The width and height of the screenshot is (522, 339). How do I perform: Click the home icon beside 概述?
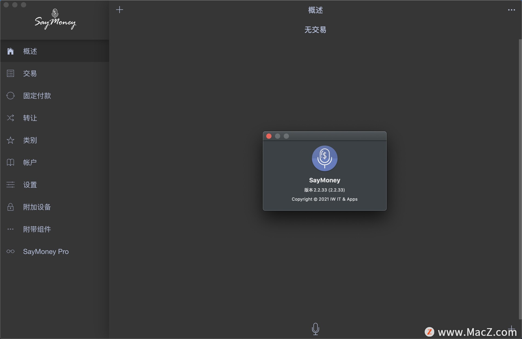click(x=10, y=51)
